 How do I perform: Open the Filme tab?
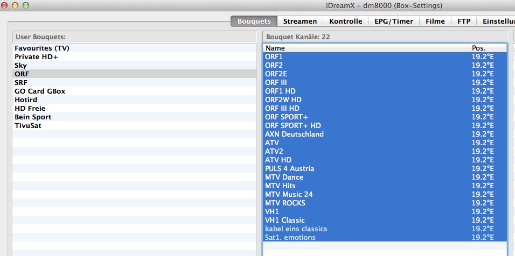(435, 22)
